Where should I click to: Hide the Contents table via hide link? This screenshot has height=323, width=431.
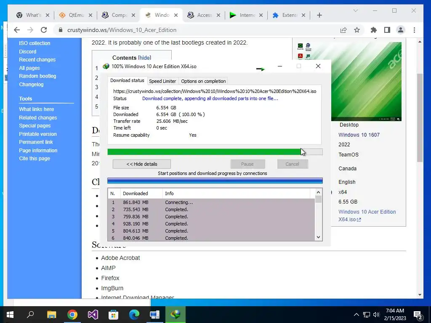(145, 58)
